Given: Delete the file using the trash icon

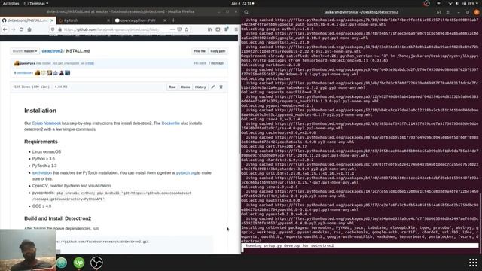Looking at the screenshot, I should pyautogui.click(x=221, y=87).
